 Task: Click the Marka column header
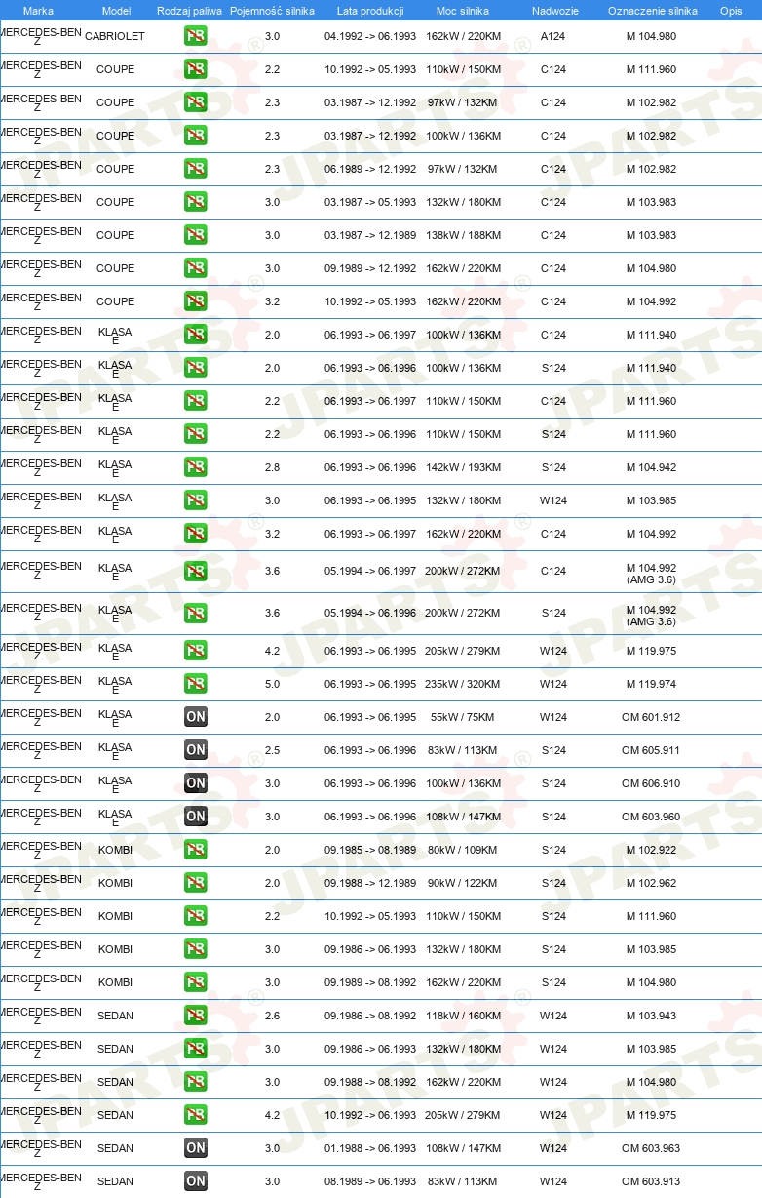click(x=38, y=11)
